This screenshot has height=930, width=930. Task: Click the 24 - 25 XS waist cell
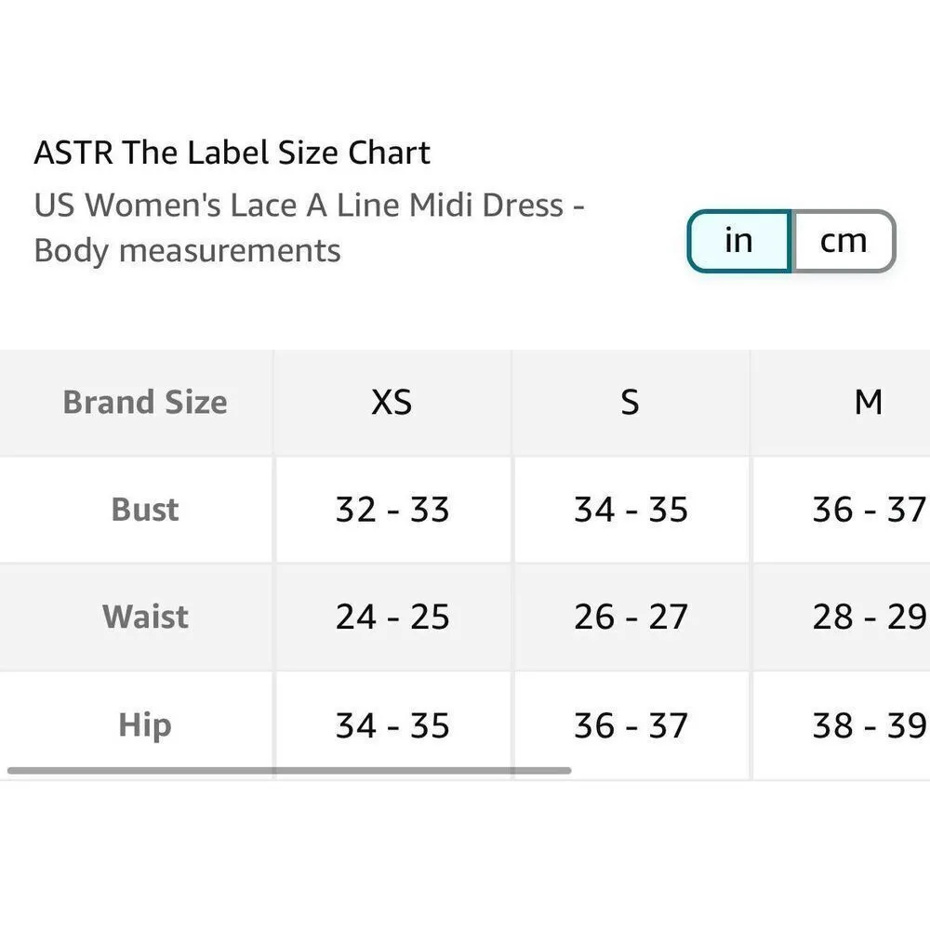(x=392, y=617)
